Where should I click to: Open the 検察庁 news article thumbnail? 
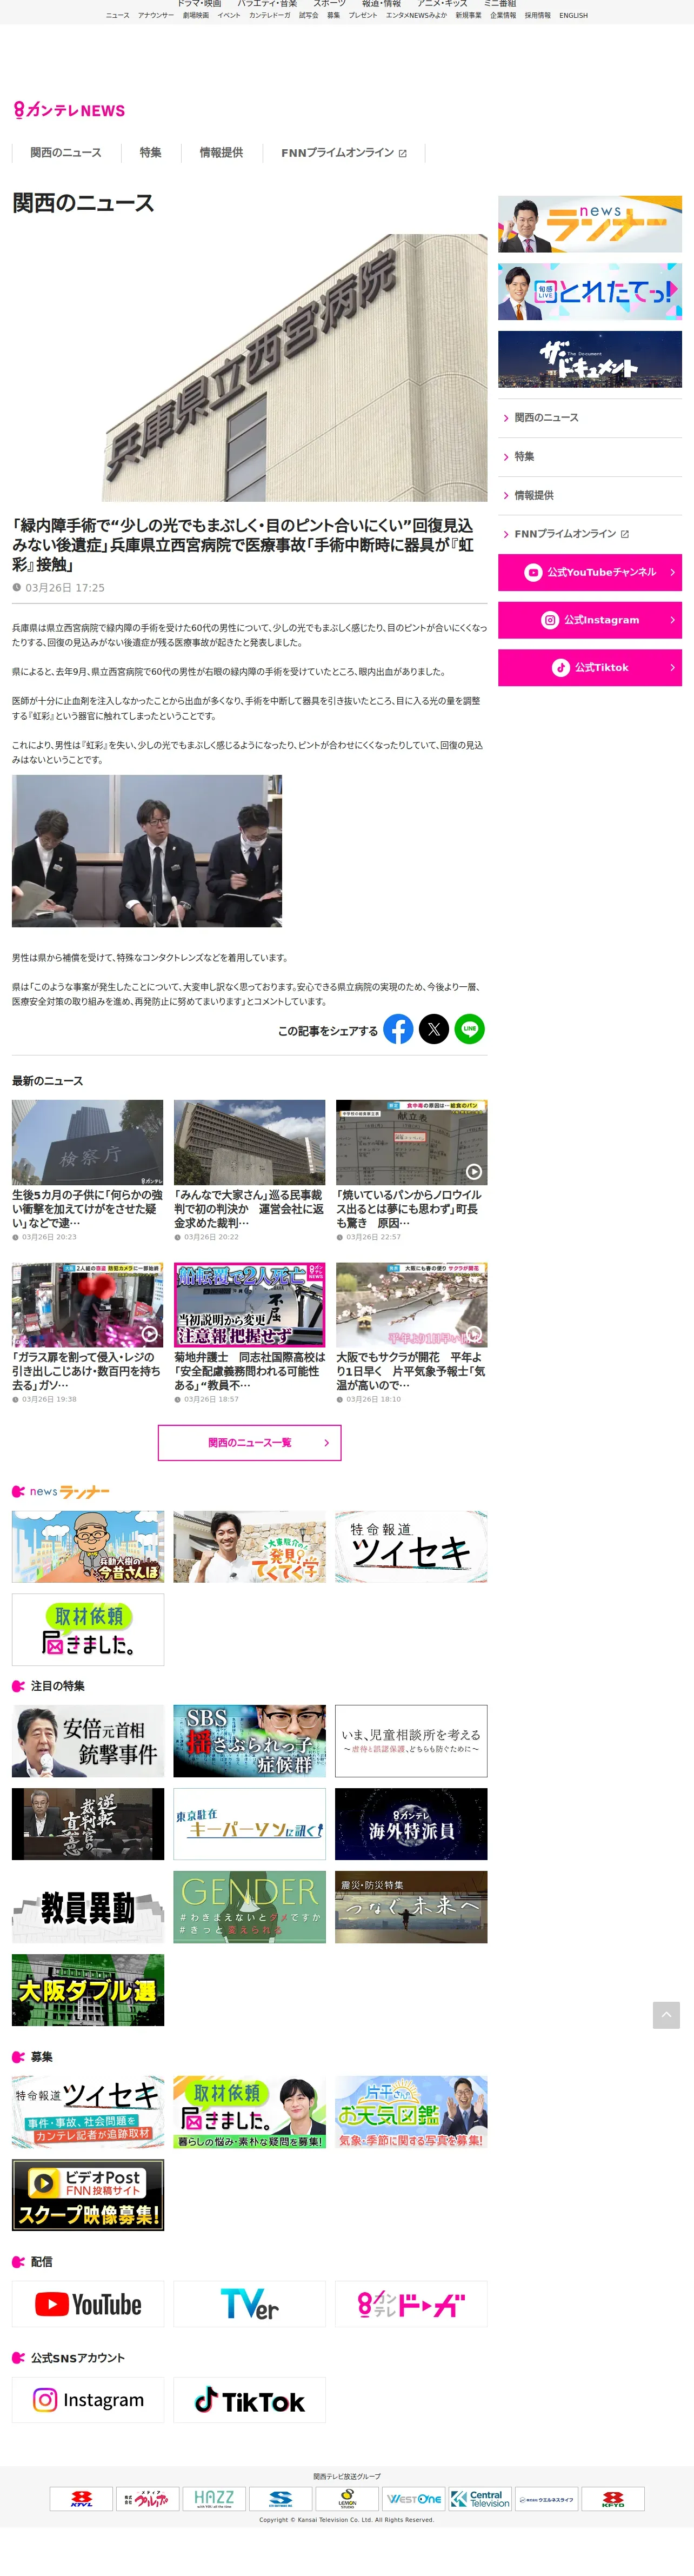(88, 1143)
